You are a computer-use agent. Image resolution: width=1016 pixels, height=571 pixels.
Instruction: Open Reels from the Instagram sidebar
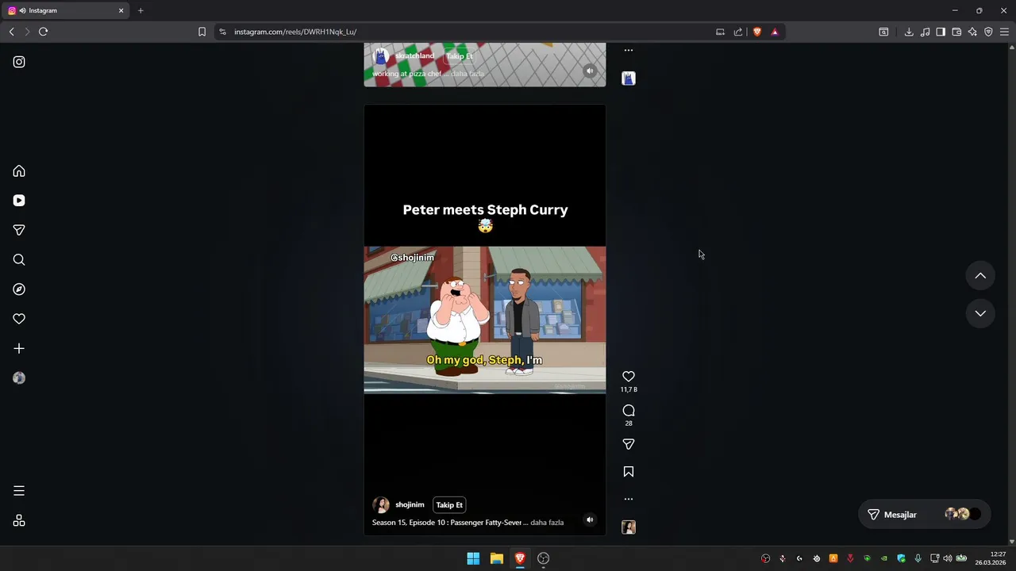(x=19, y=201)
